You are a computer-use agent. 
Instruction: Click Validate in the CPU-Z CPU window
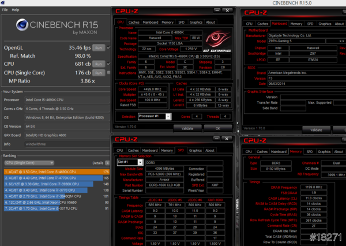187,128
